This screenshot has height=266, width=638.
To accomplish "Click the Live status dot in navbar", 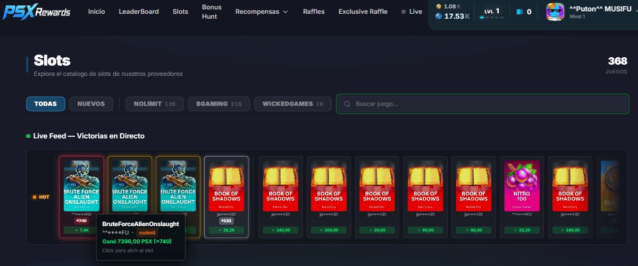I will pyautogui.click(x=404, y=12).
